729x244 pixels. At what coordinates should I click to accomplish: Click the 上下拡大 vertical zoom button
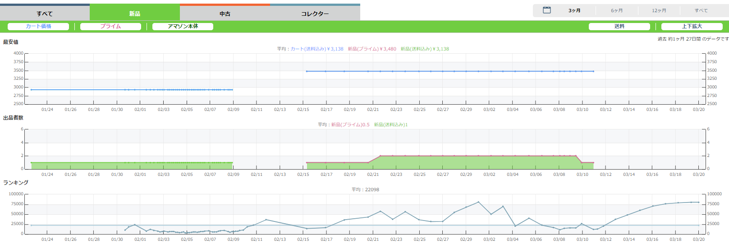click(x=692, y=27)
